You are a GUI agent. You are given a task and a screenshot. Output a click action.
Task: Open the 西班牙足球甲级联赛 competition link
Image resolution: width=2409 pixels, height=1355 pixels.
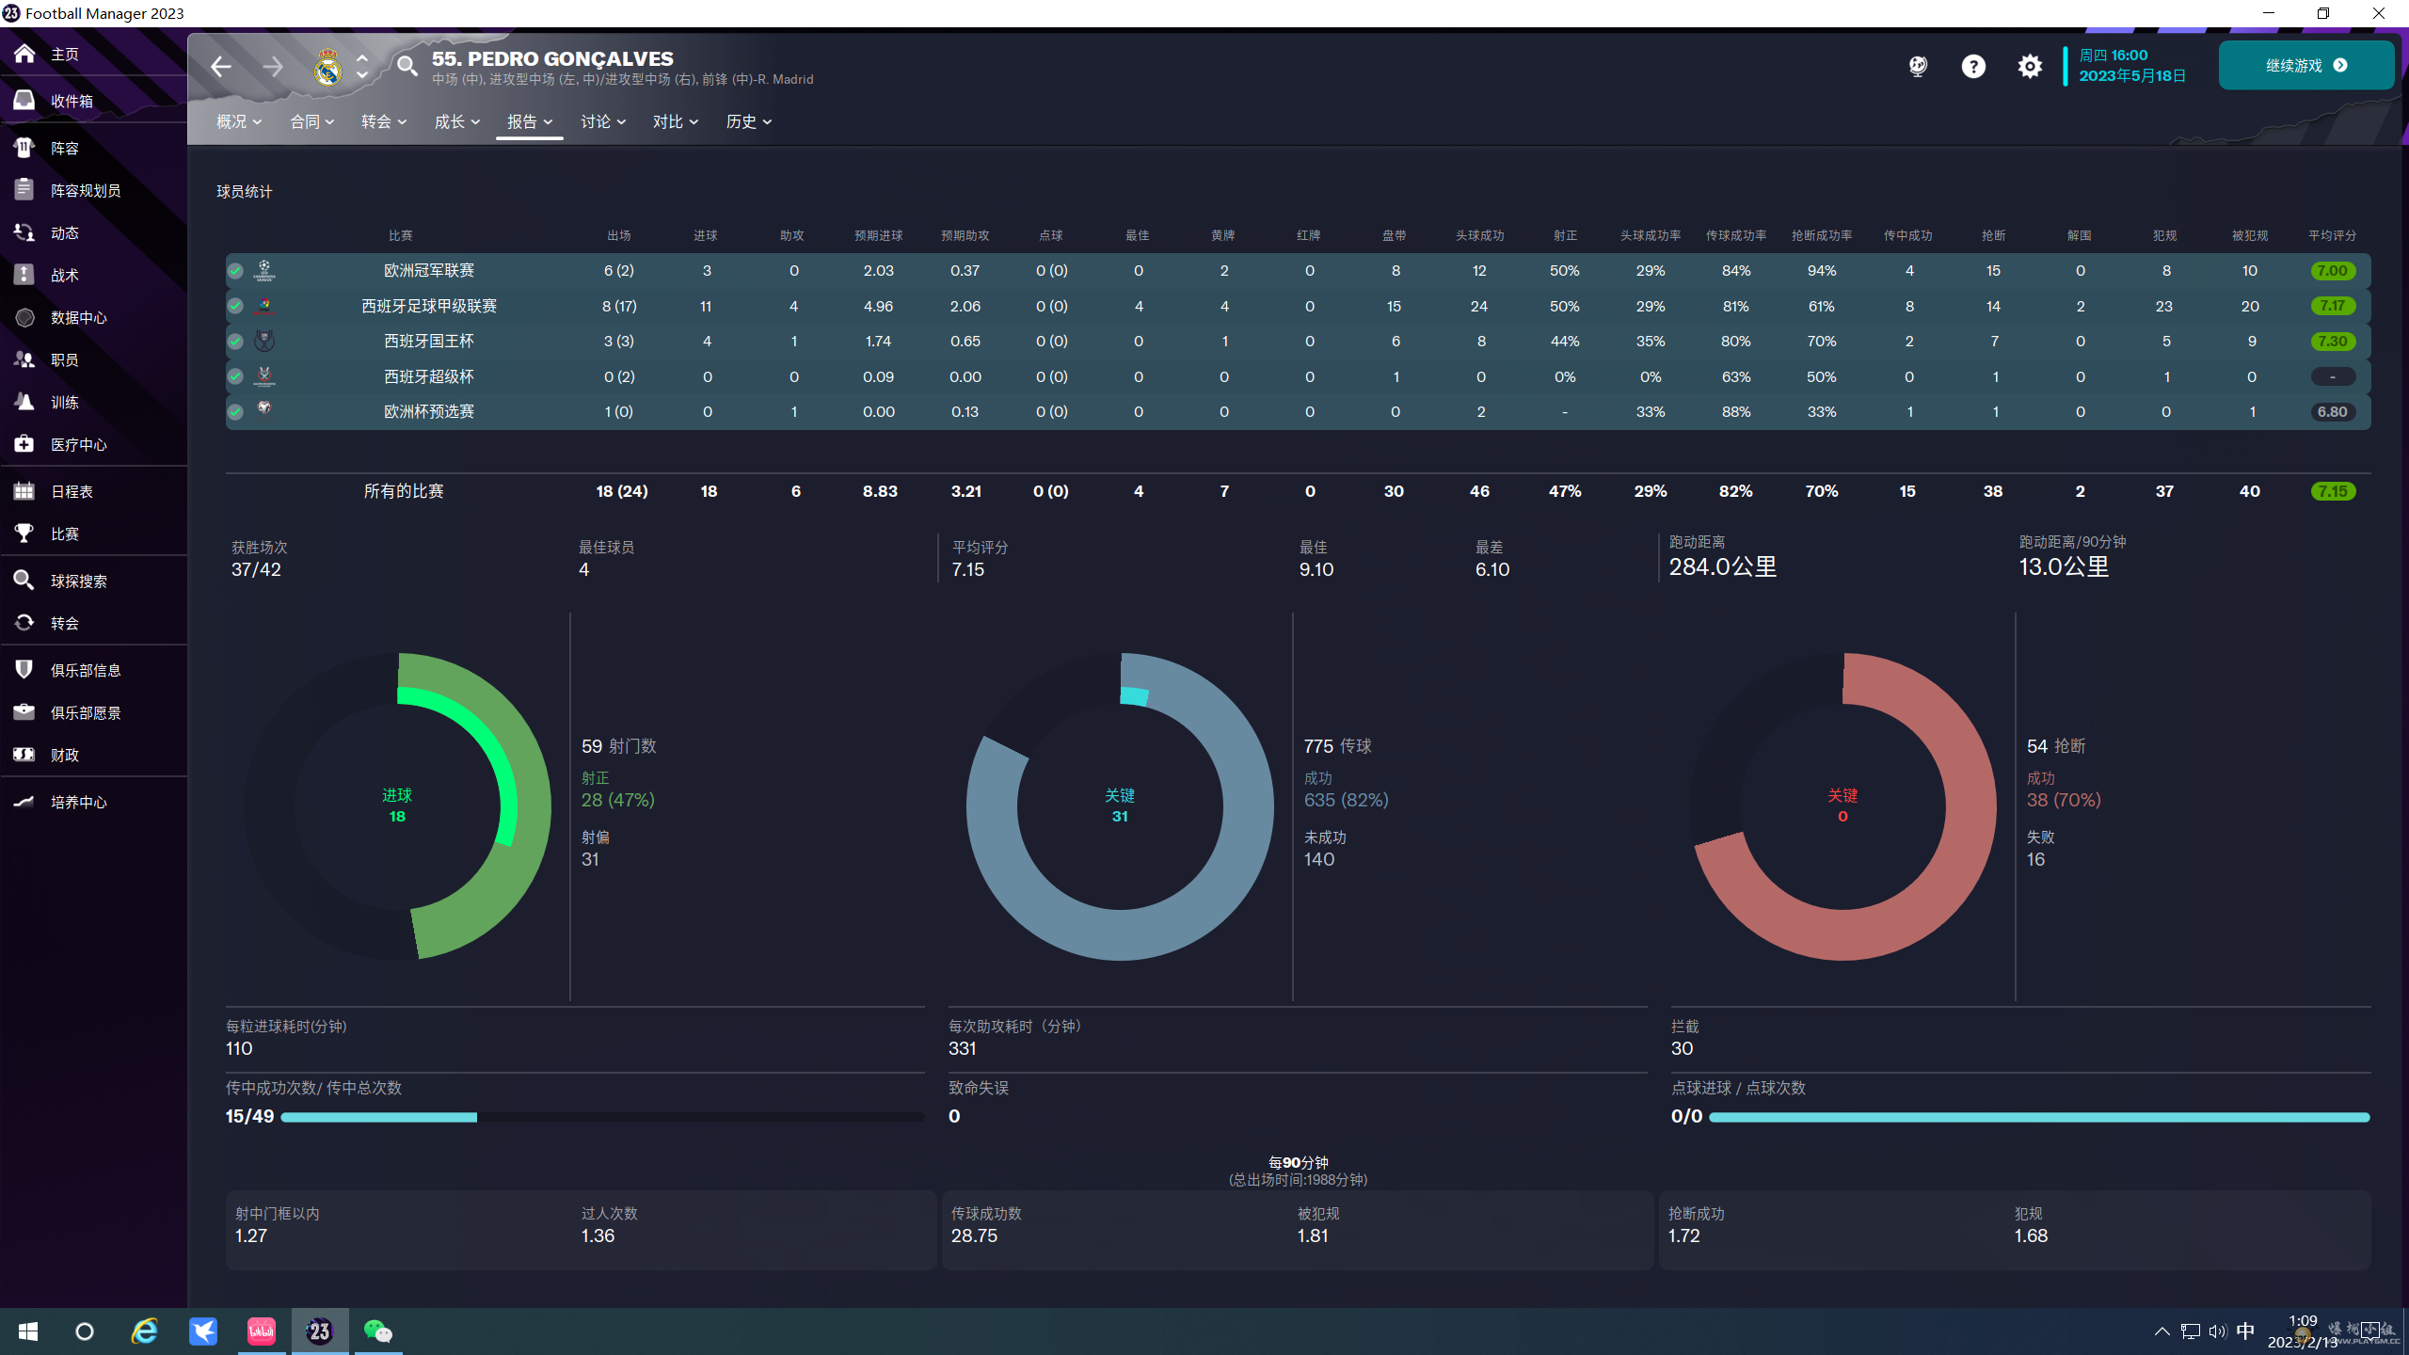(x=429, y=306)
